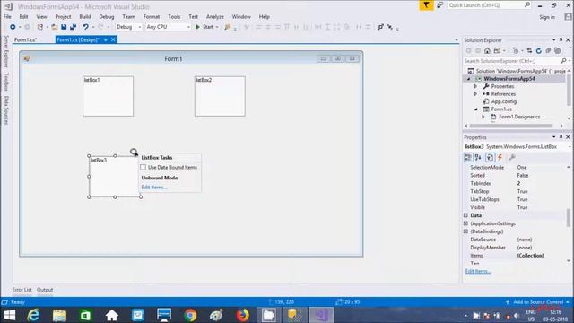Expand the (DataBindings) property
Image resolution: width=574 pixels, height=323 pixels.
[x=466, y=231]
